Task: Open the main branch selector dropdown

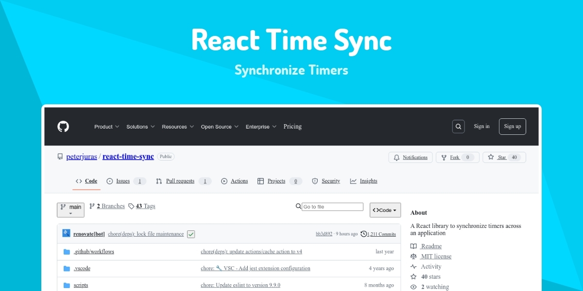Action: coord(70,210)
